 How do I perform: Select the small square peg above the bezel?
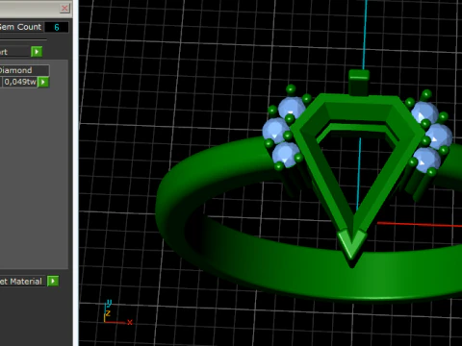tap(359, 83)
